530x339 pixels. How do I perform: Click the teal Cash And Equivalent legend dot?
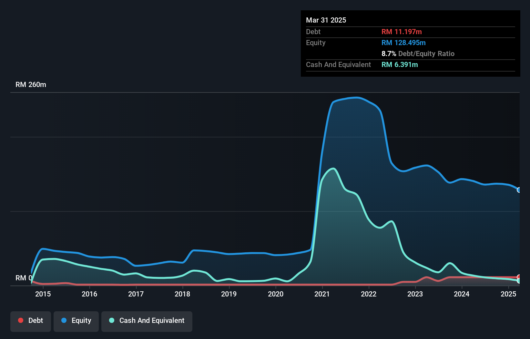pos(112,320)
